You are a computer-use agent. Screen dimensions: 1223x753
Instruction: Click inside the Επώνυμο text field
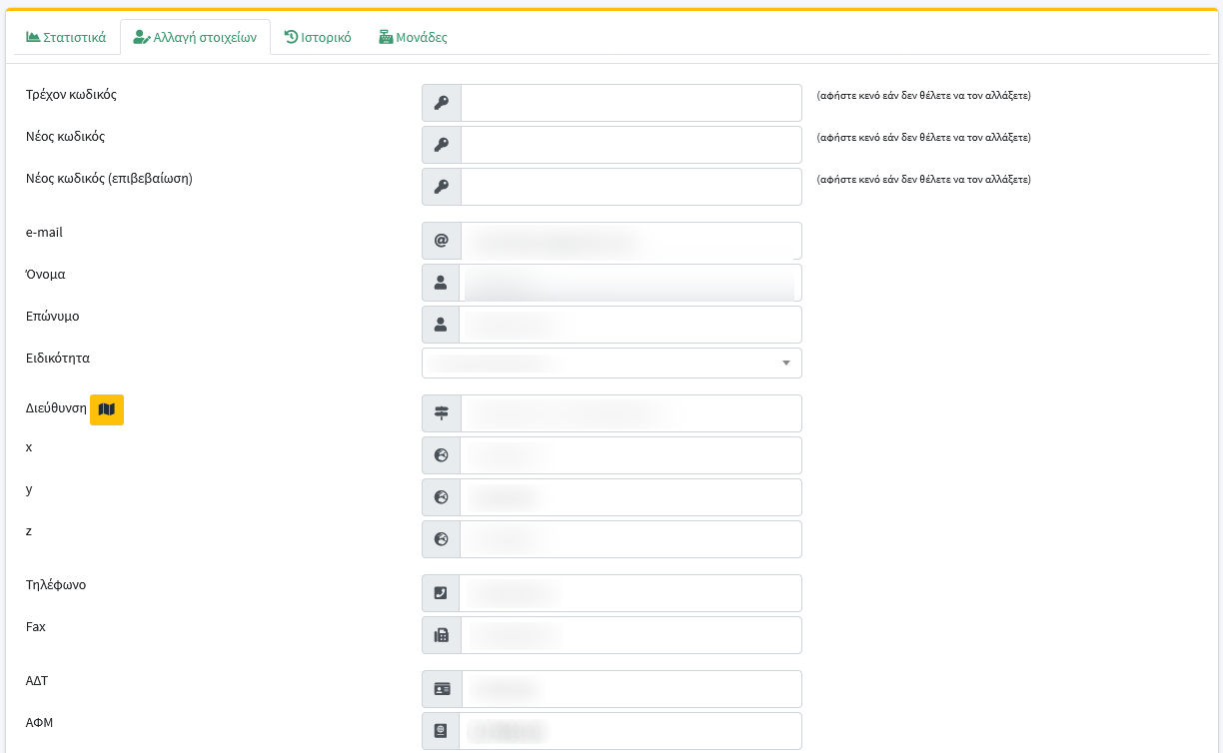630,325
